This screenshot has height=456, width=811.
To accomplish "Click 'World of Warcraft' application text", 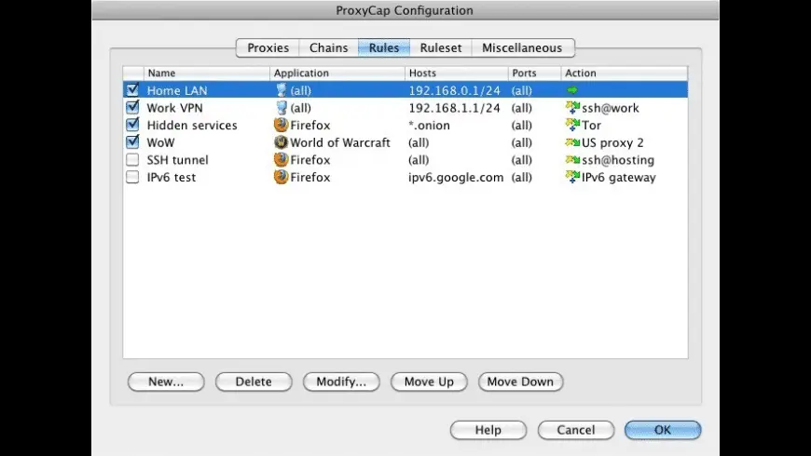I will (340, 142).
